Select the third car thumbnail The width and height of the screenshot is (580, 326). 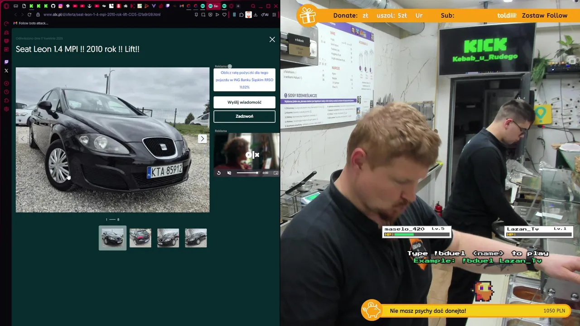[x=168, y=238]
